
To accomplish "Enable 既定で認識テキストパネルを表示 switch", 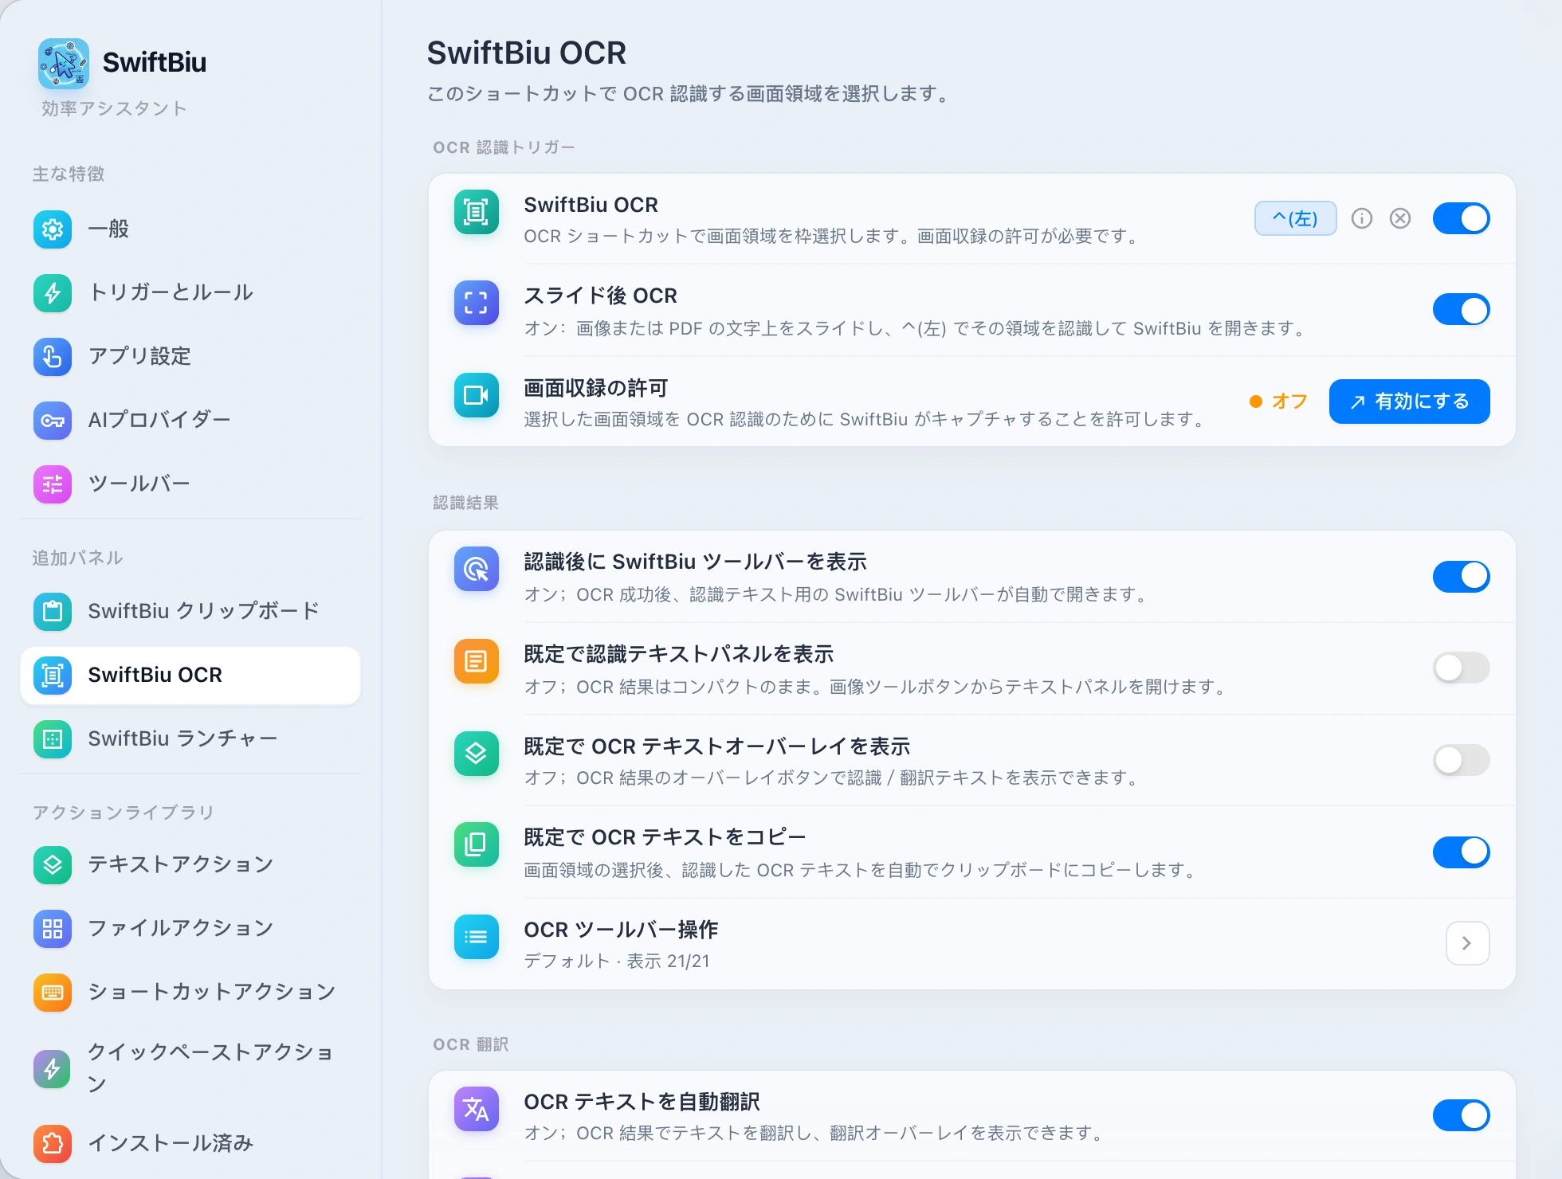I will point(1461,668).
